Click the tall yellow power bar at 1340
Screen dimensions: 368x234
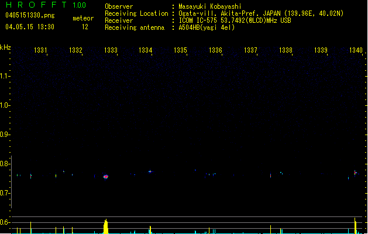(355, 226)
